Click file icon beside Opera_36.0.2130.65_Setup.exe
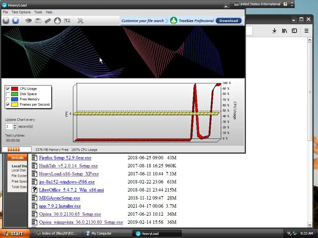 tap(34, 214)
